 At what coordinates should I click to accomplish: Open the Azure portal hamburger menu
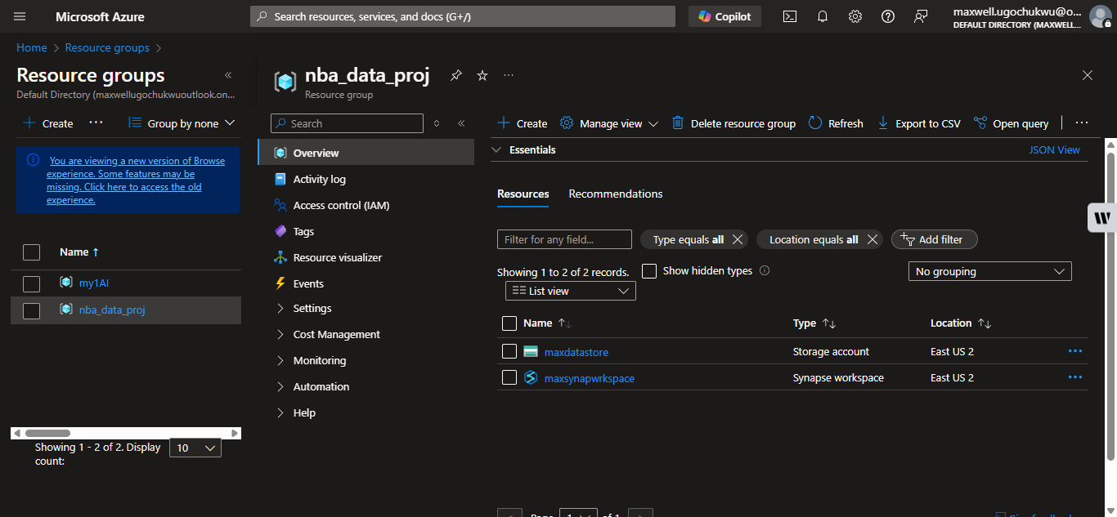(20, 16)
